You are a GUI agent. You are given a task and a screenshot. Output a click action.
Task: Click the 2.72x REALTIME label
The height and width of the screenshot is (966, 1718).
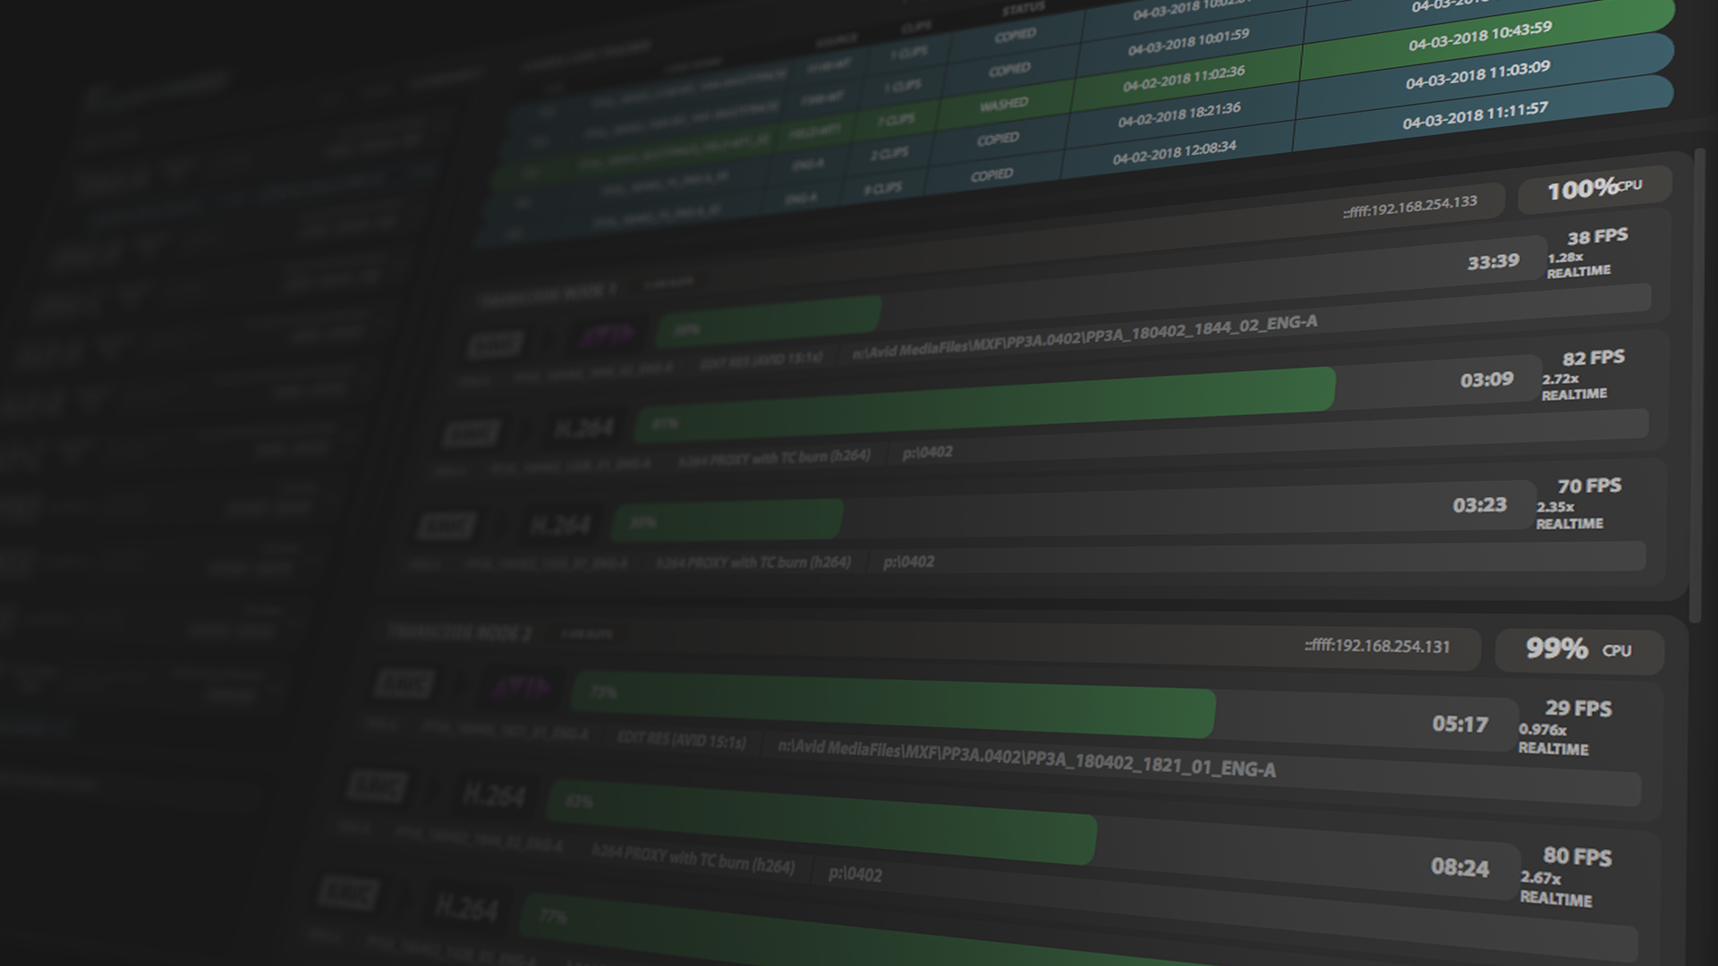coord(1574,386)
